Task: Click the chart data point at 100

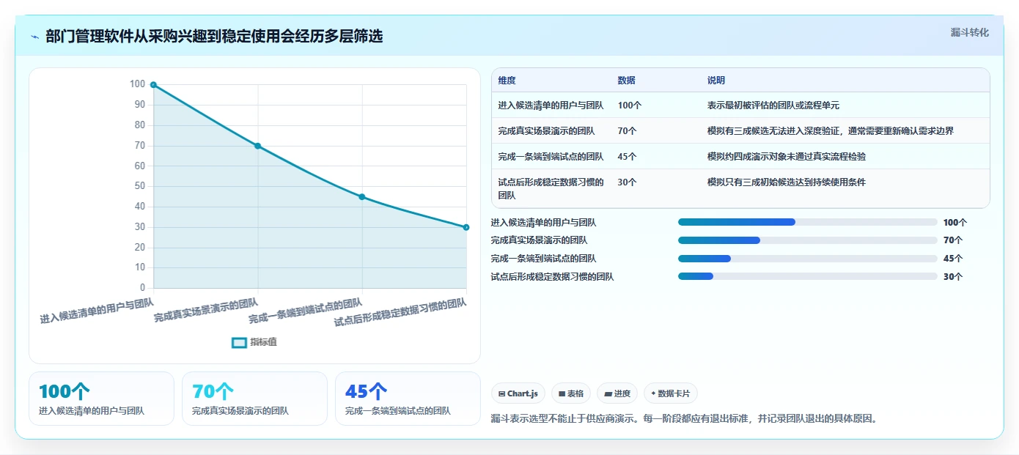Action: pyautogui.click(x=153, y=85)
